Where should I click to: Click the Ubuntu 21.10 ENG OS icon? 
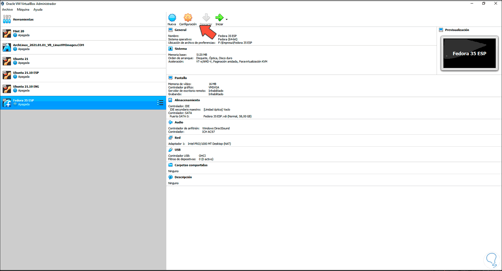coord(7,89)
